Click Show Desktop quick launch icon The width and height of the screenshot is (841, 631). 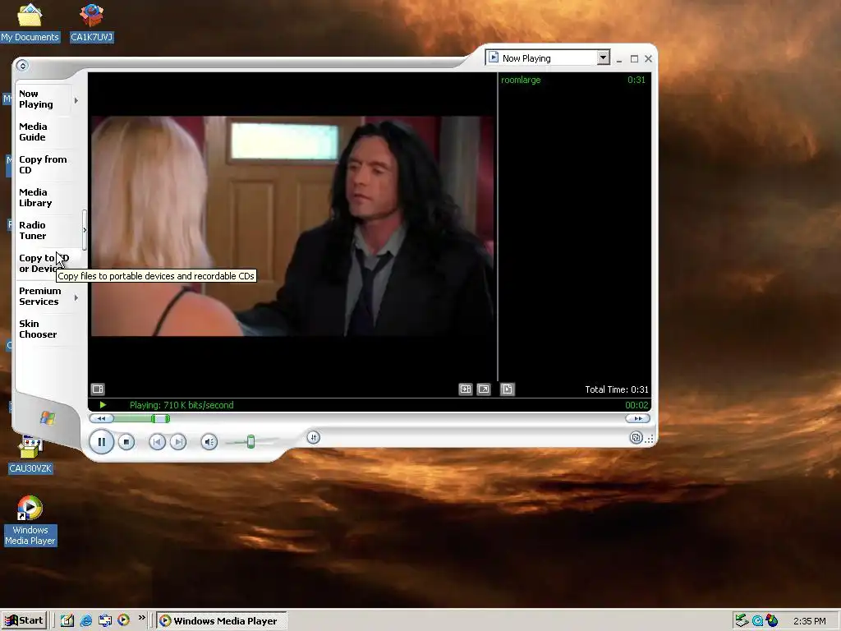67,621
